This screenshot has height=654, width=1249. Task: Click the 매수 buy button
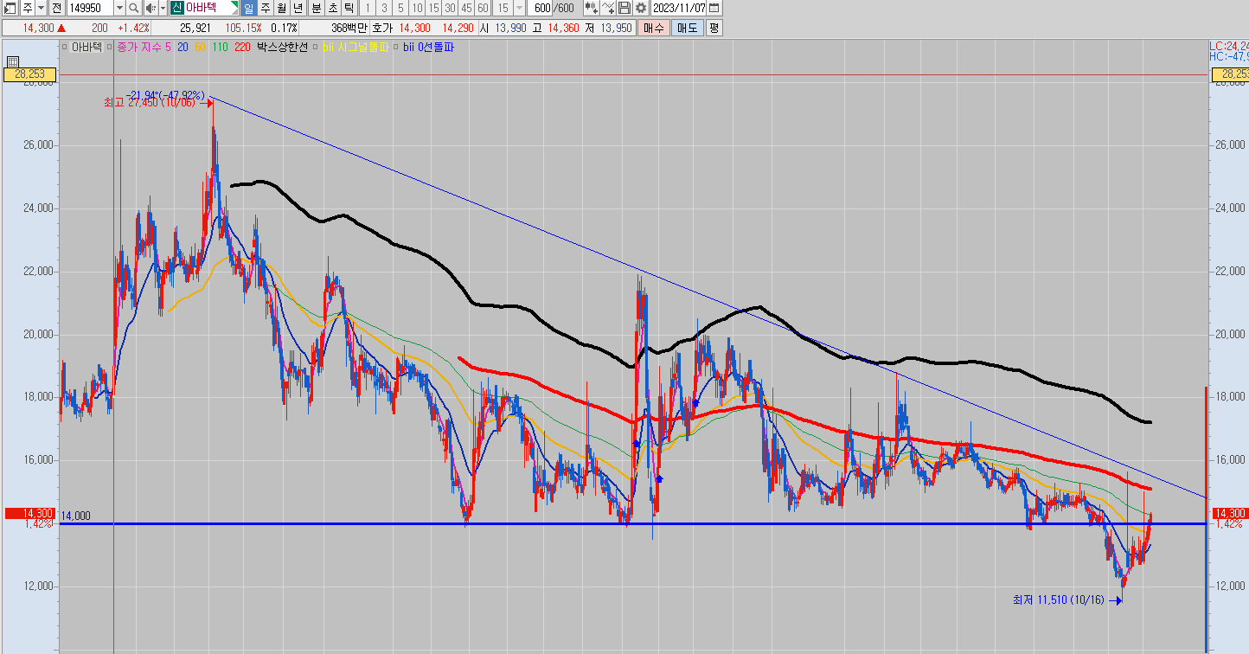(x=653, y=28)
